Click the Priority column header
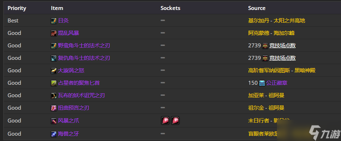Image resolution: width=341 pixels, height=141 pixels. pos(17,8)
